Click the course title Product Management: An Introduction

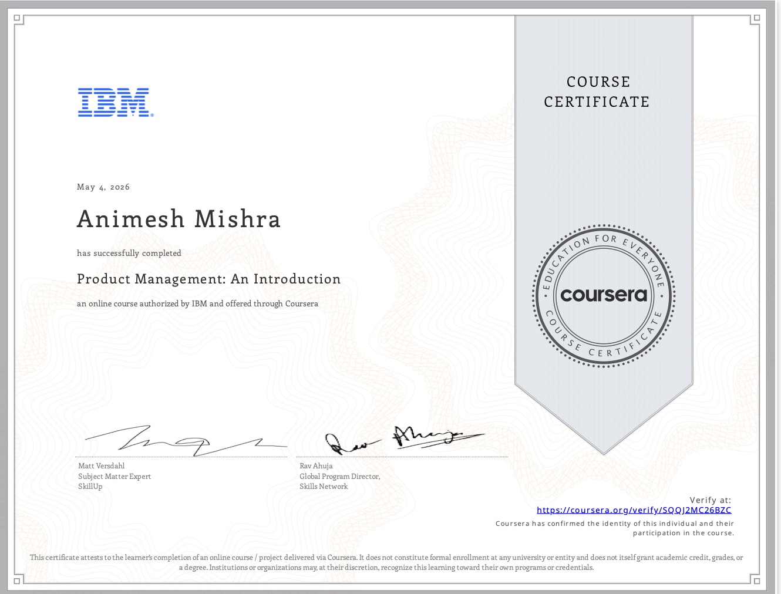209,279
